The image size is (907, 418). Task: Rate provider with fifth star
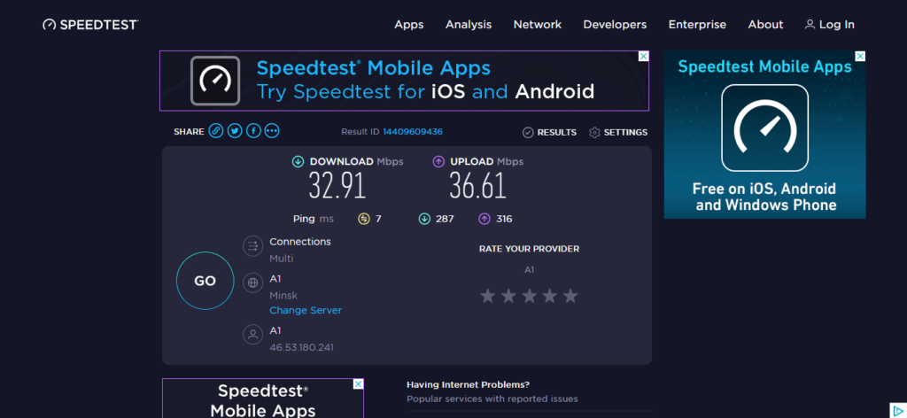pos(570,296)
